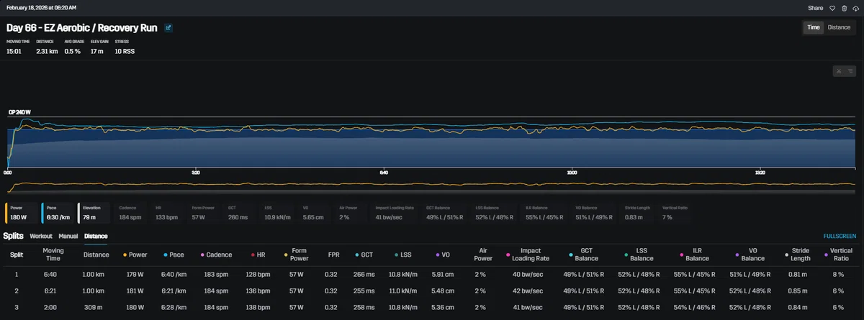Click the mini overview chart strip
Viewport: 864px width, 320px height.
[x=432, y=186]
